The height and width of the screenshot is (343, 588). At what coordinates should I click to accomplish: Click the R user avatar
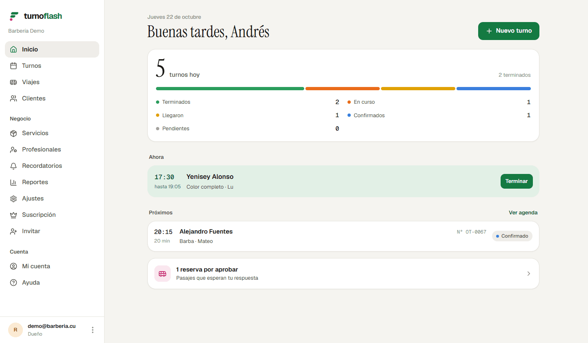click(16, 330)
